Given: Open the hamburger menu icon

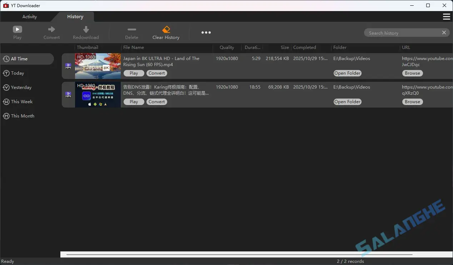Looking at the screenshot, I should tap(446, 16).
